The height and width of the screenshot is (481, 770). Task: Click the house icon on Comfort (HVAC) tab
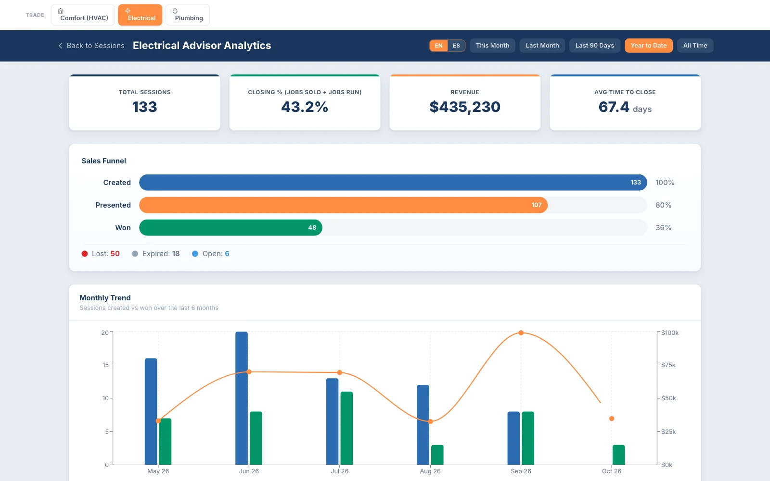(61, 11)
